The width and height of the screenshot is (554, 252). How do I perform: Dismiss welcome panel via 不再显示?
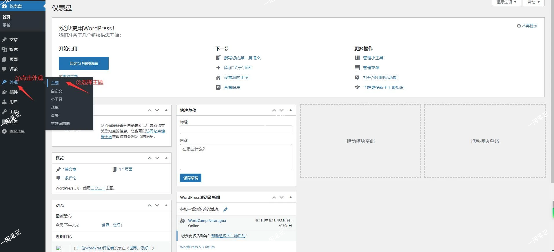click(527, 26)
